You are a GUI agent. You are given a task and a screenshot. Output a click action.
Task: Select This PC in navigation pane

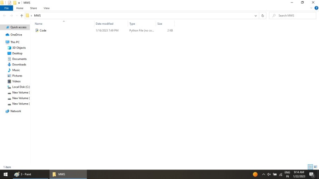pyautogui.click(x=15, y=42)
